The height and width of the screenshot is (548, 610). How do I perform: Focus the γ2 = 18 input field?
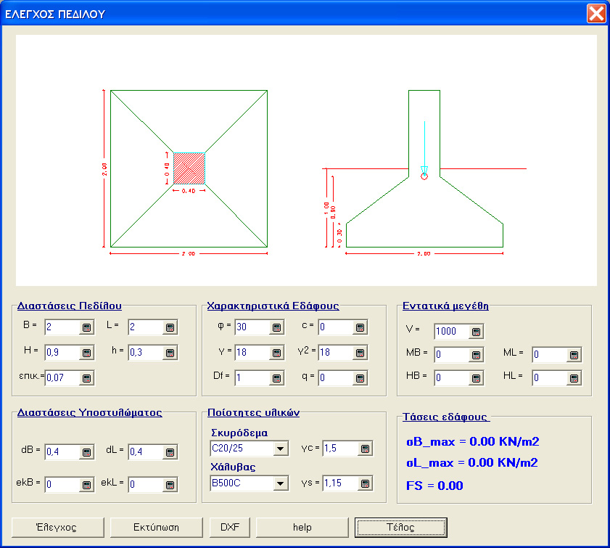(x=336, y=353)
